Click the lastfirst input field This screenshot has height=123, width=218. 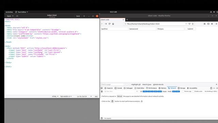coord(114,29)
